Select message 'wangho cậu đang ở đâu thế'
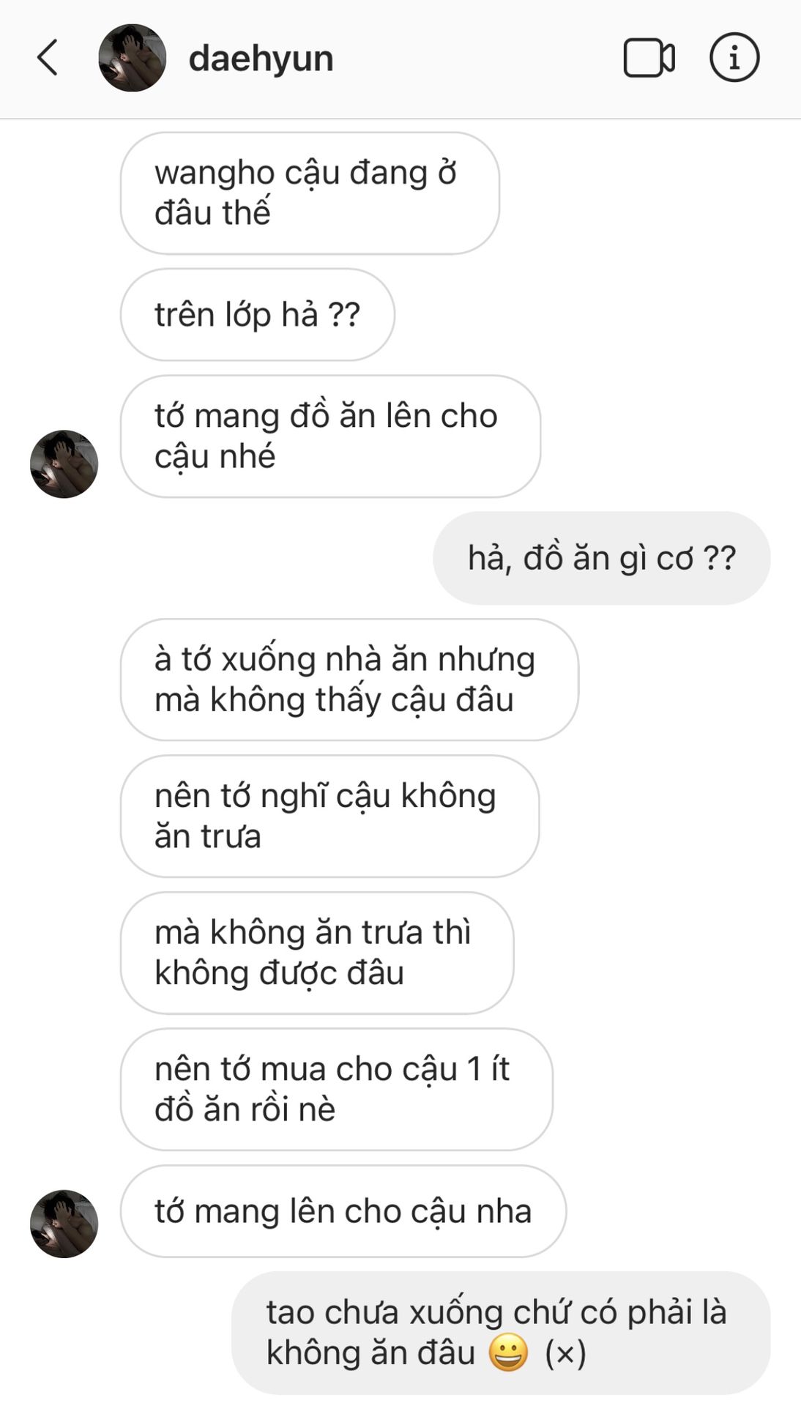The image size is (801, 1406). click(x=310, y=193)
